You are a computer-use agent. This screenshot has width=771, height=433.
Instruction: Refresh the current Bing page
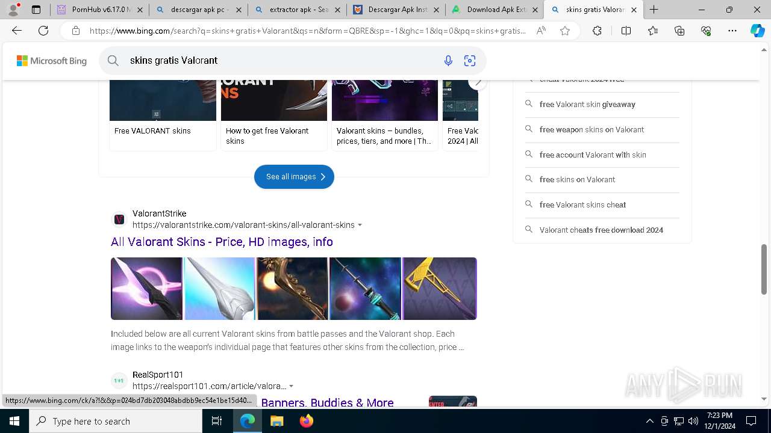(43, 31)
